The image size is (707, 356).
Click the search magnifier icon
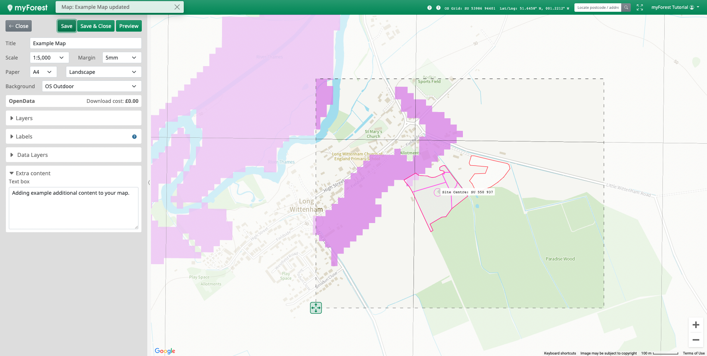(626, 7)
